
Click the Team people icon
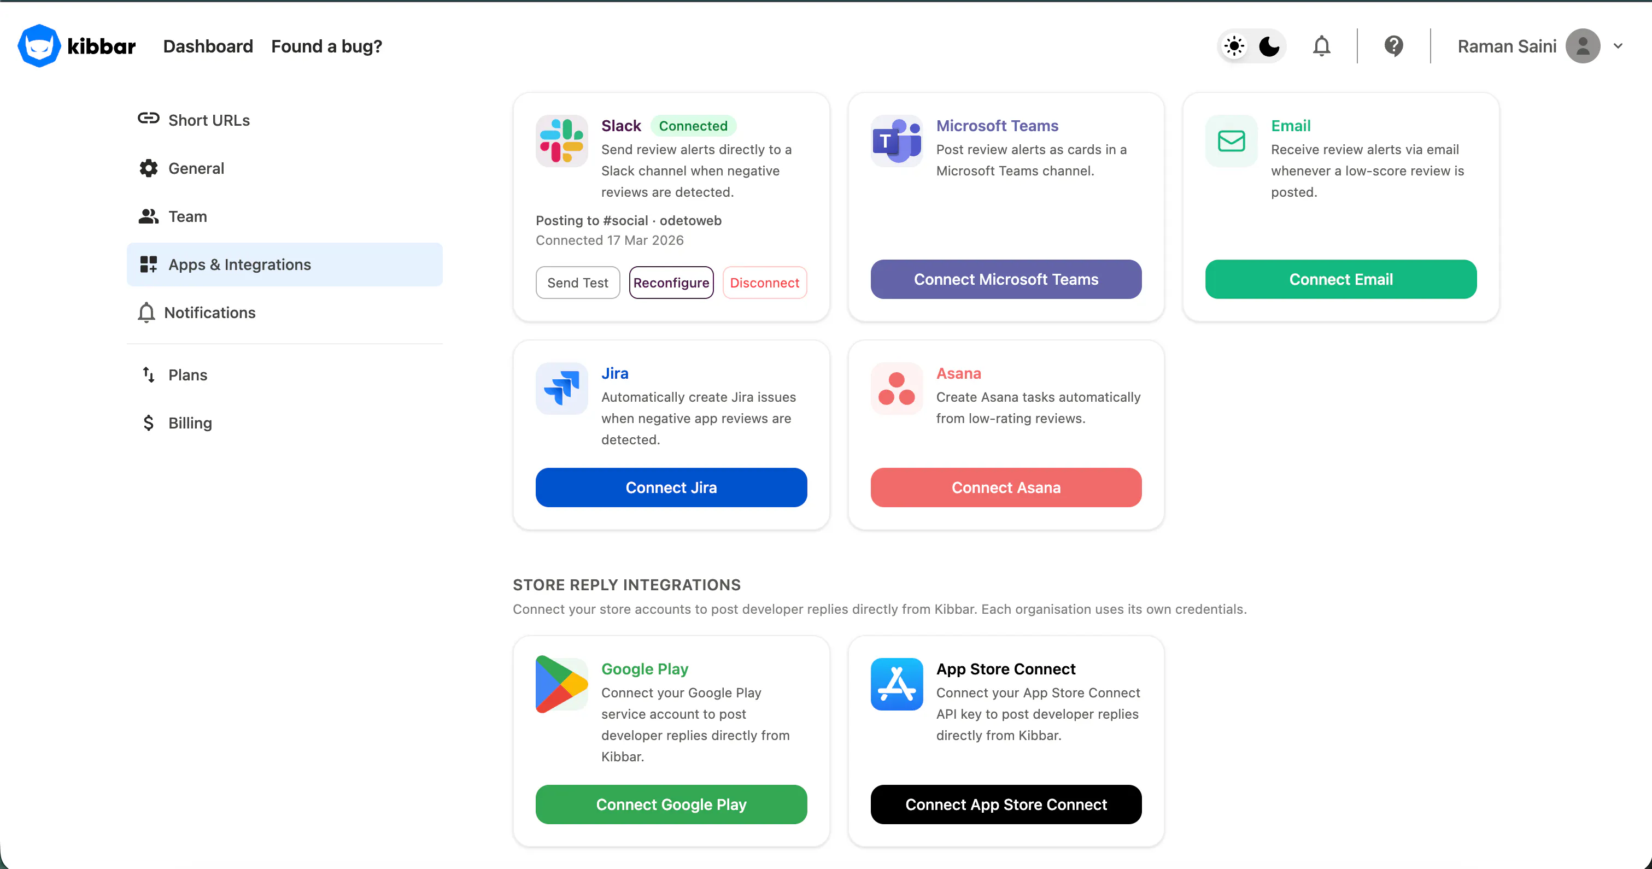pos(148,216)
